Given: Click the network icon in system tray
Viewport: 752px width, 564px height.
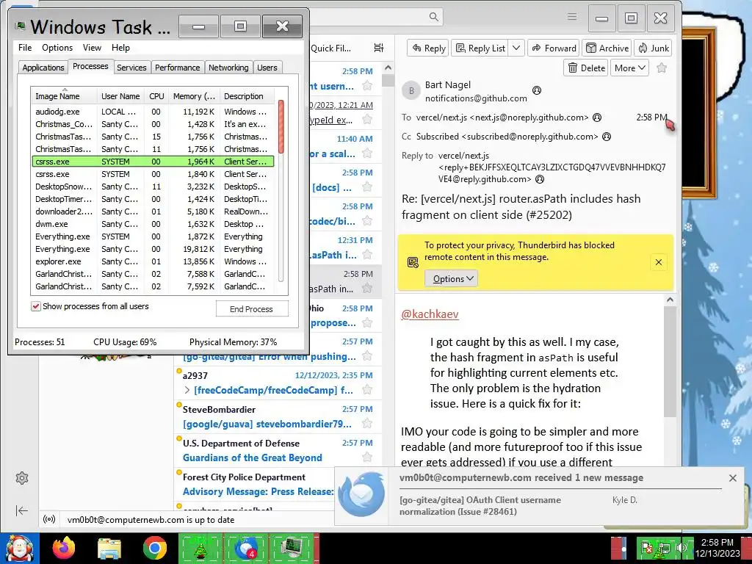Looking at the screenshot, I should click(664, 547).
